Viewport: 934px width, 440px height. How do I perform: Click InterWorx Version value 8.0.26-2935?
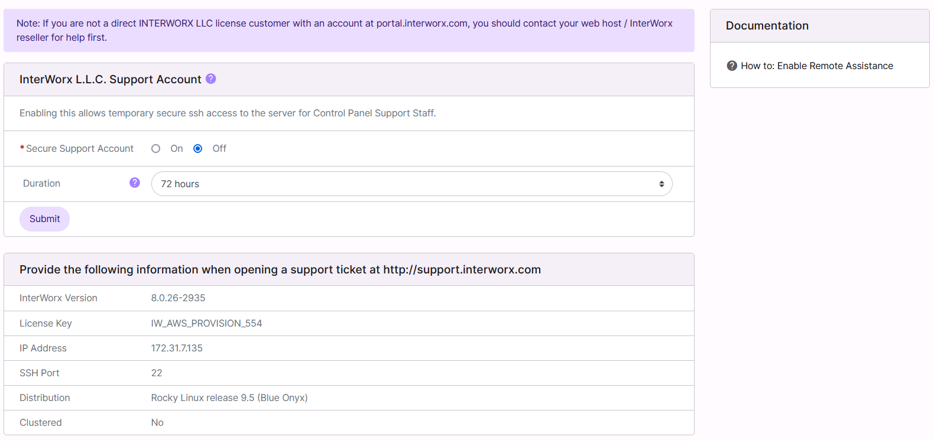[x=178, y=298]
